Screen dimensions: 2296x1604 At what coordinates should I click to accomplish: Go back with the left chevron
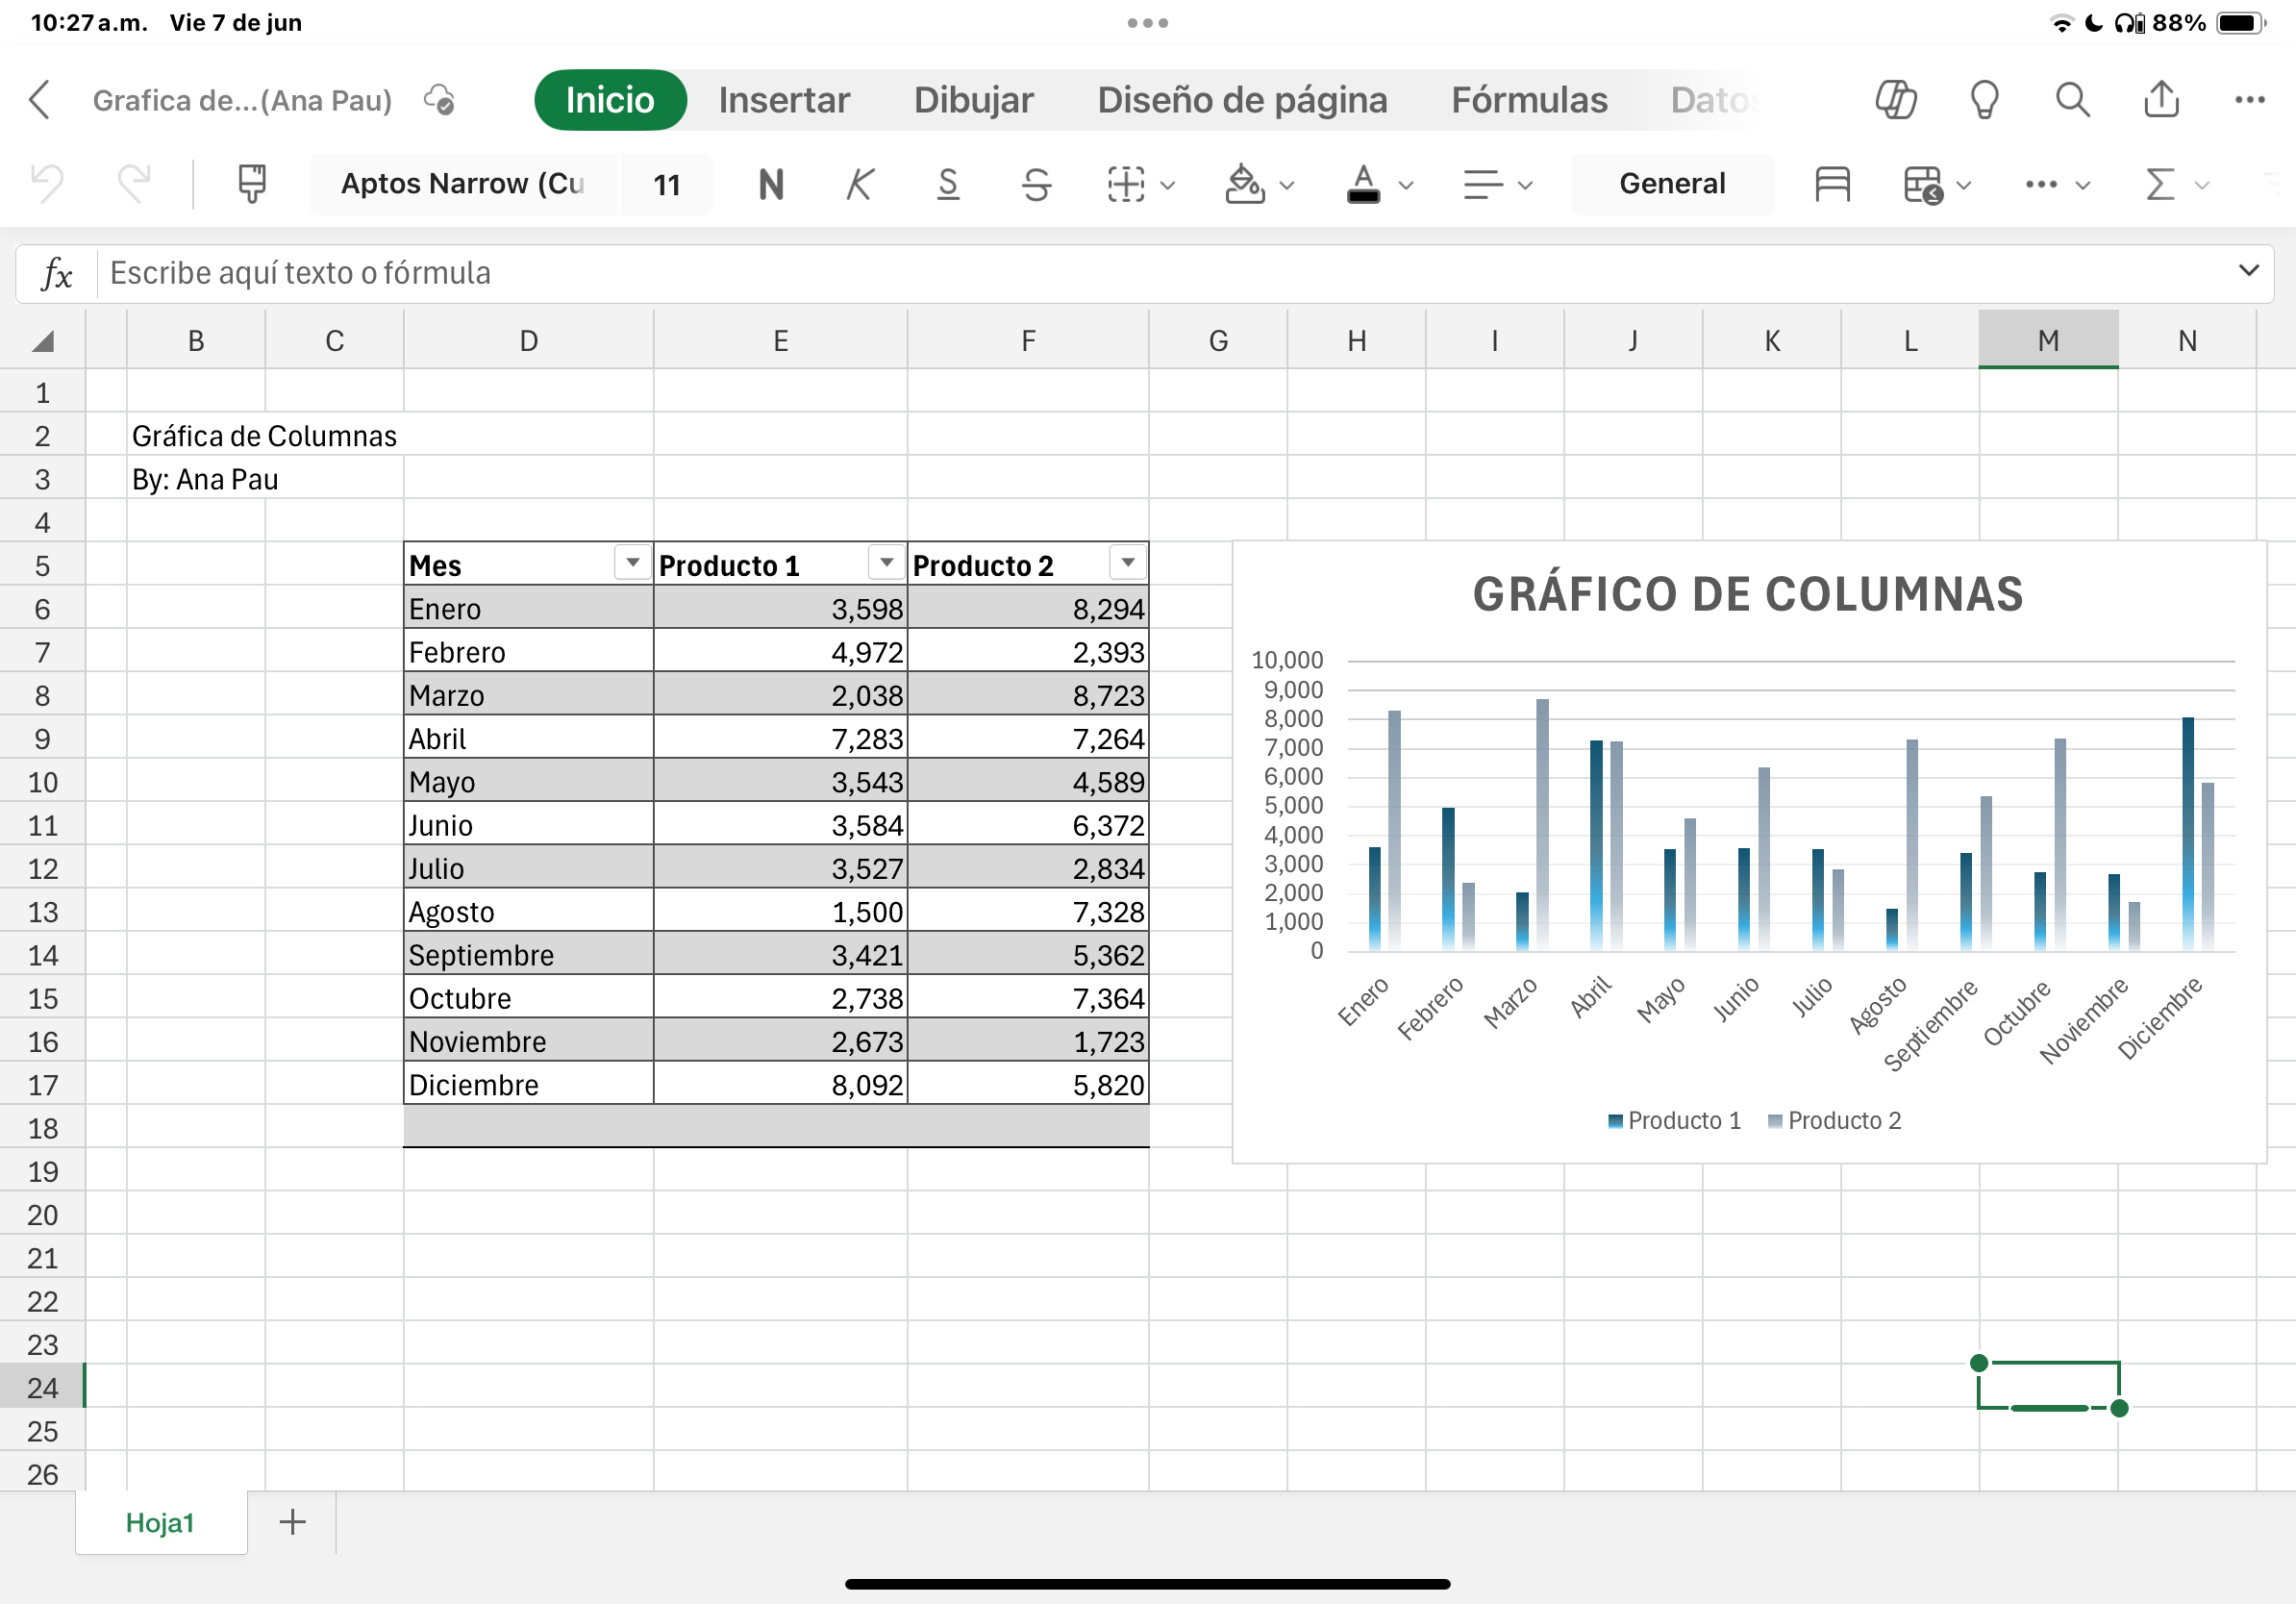tap(40, 100)
